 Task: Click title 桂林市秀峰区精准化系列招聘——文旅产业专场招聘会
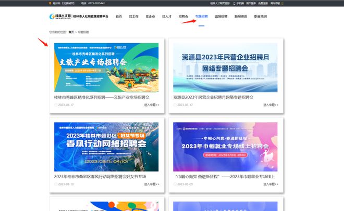pos(102,97)
